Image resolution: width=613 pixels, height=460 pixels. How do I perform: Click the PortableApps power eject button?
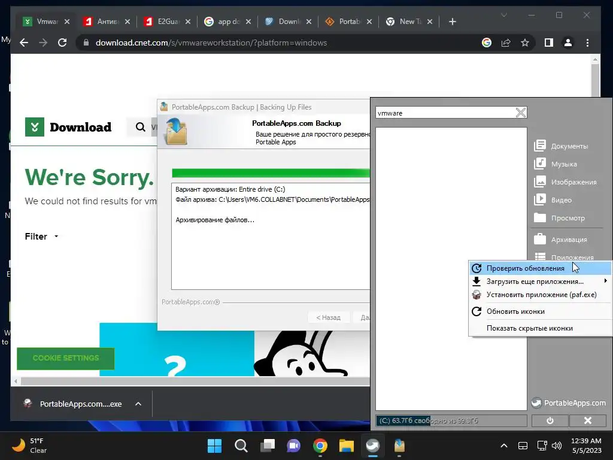point(550,420)
